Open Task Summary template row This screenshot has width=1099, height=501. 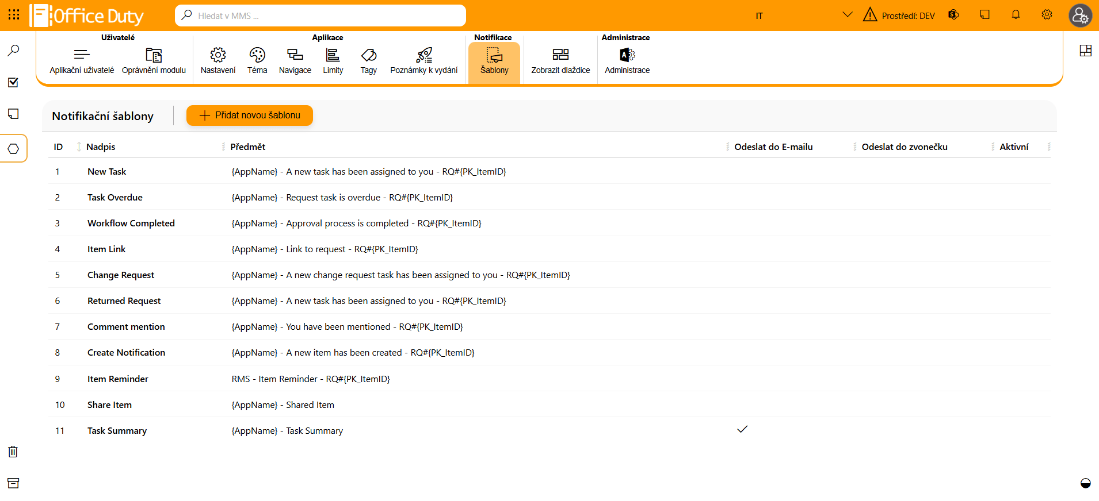pos(549,430)
